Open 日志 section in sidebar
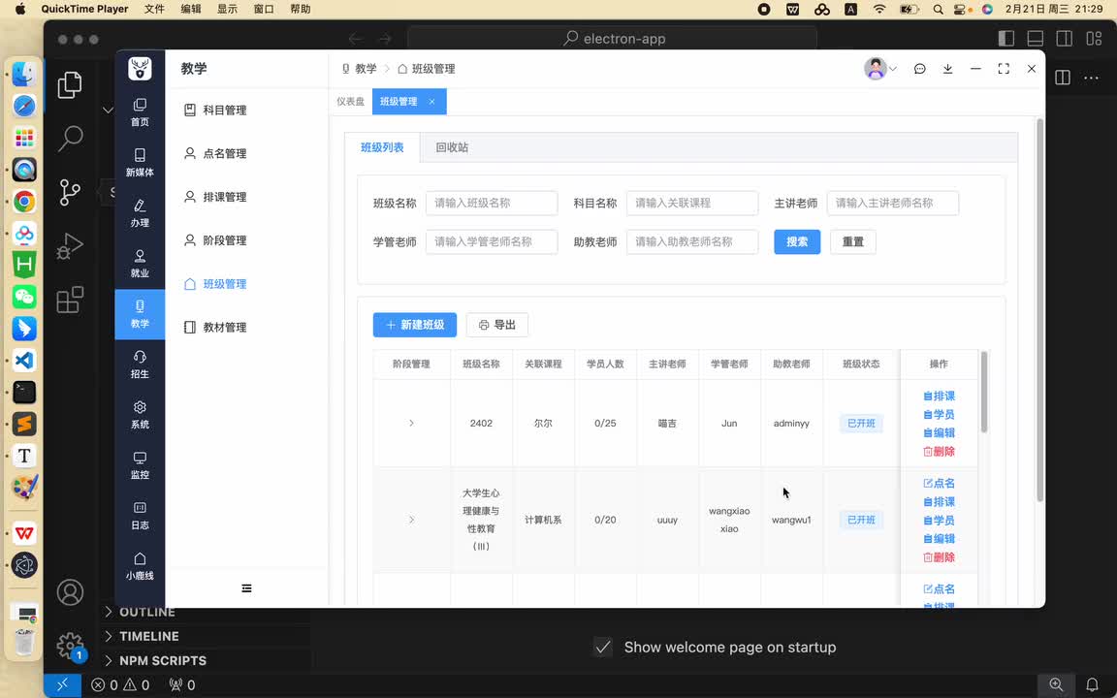 coord(140,516)
